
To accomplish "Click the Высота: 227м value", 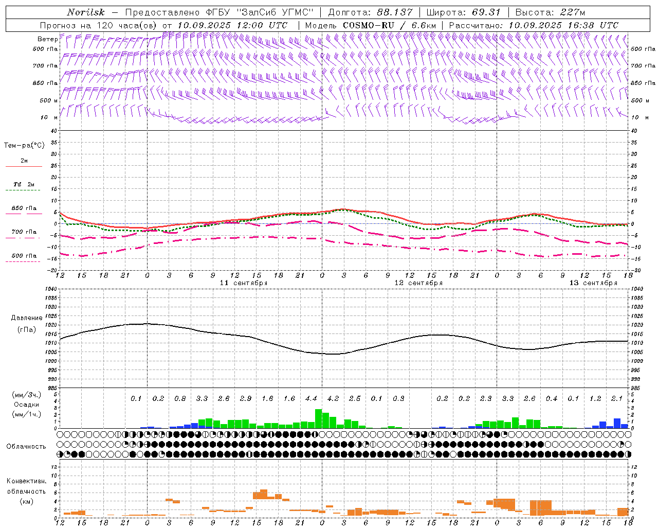I will [x=550, y=12].
